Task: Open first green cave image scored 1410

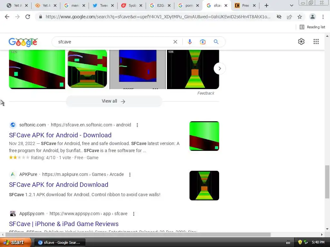Action: coord(37,69)
